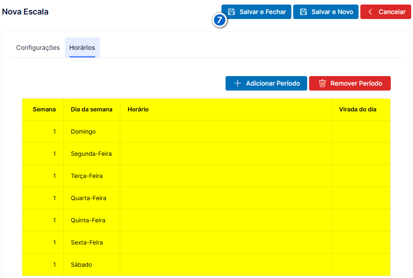Select the Segunda-Feira row
The height and width of the screenshot is (278, 413).
coord(206,153)
